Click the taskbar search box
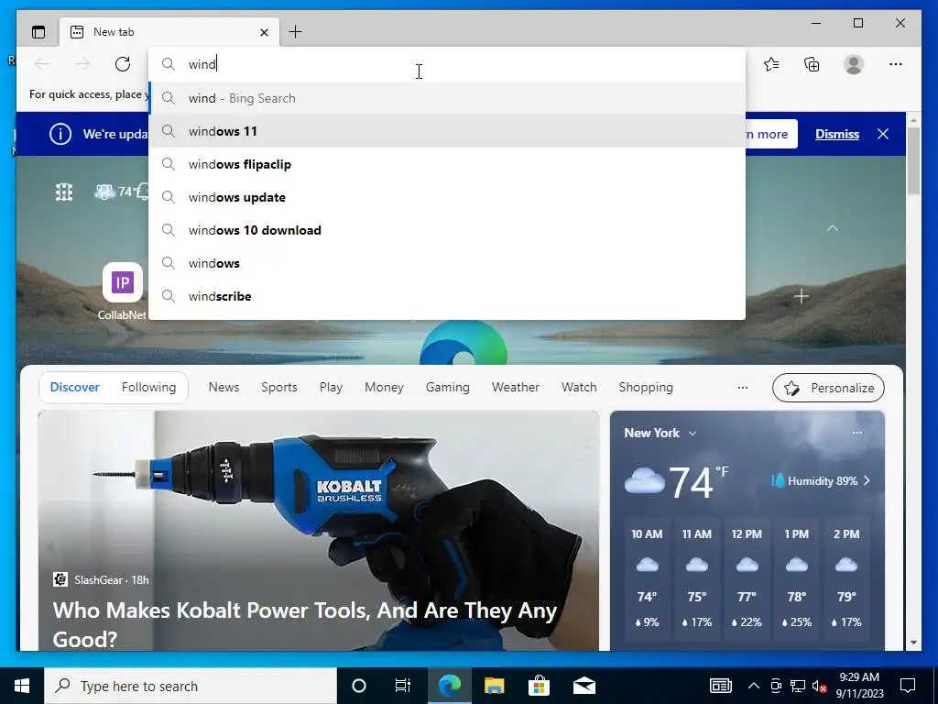 191,686
